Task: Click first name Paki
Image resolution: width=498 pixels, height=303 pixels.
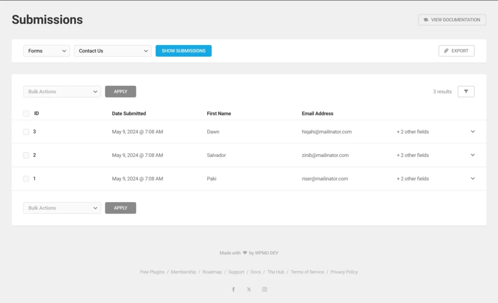Action: [212, 178]
